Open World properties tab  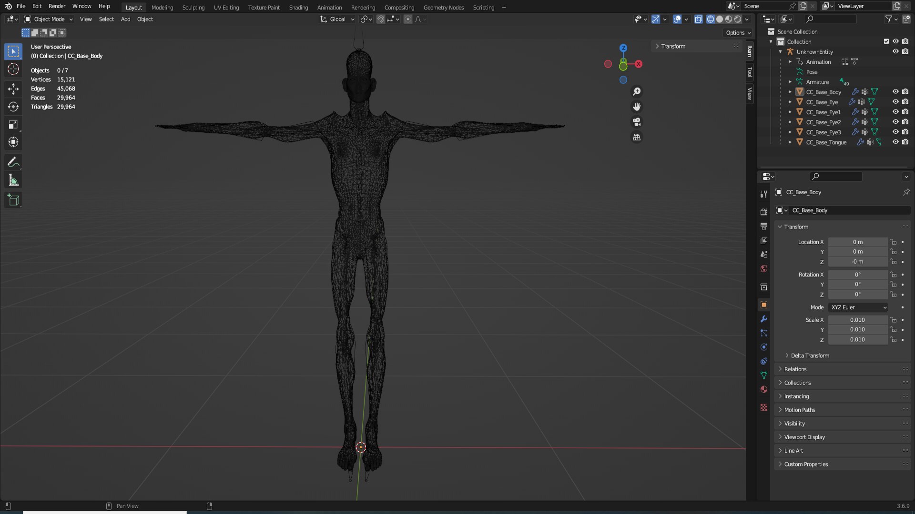[764, 268]
